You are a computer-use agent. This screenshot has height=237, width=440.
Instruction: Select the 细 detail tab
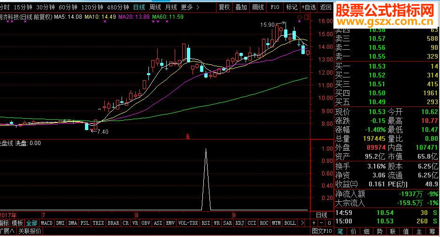tap(366, 232)
